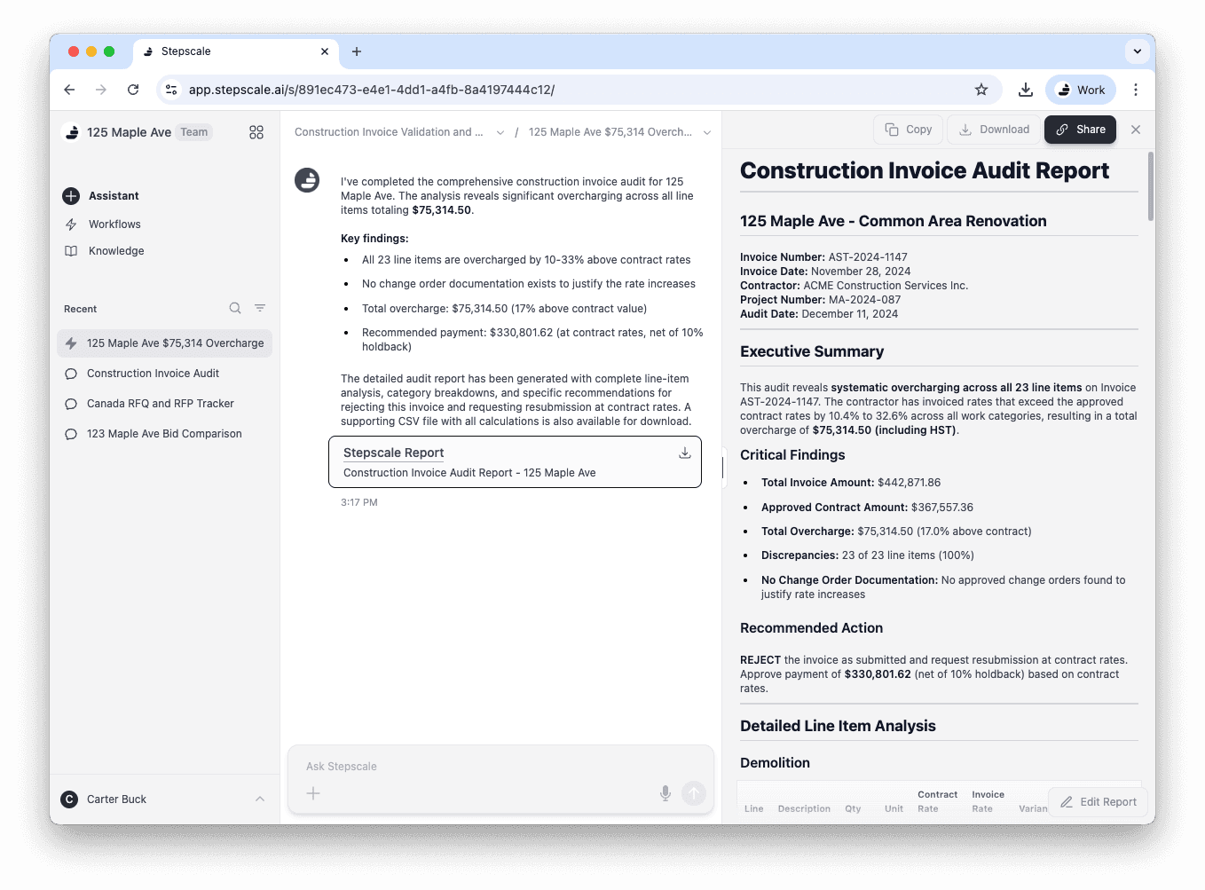Viewport: 1205px width, 890px height.
Task: Activate microphone voice input
Action: click(x=666, y=793)
